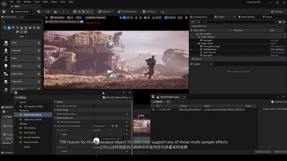Screen dimensions: 287x161
Task: Select the Lights category icon in Place Actors
Action: tap(13, 28)
